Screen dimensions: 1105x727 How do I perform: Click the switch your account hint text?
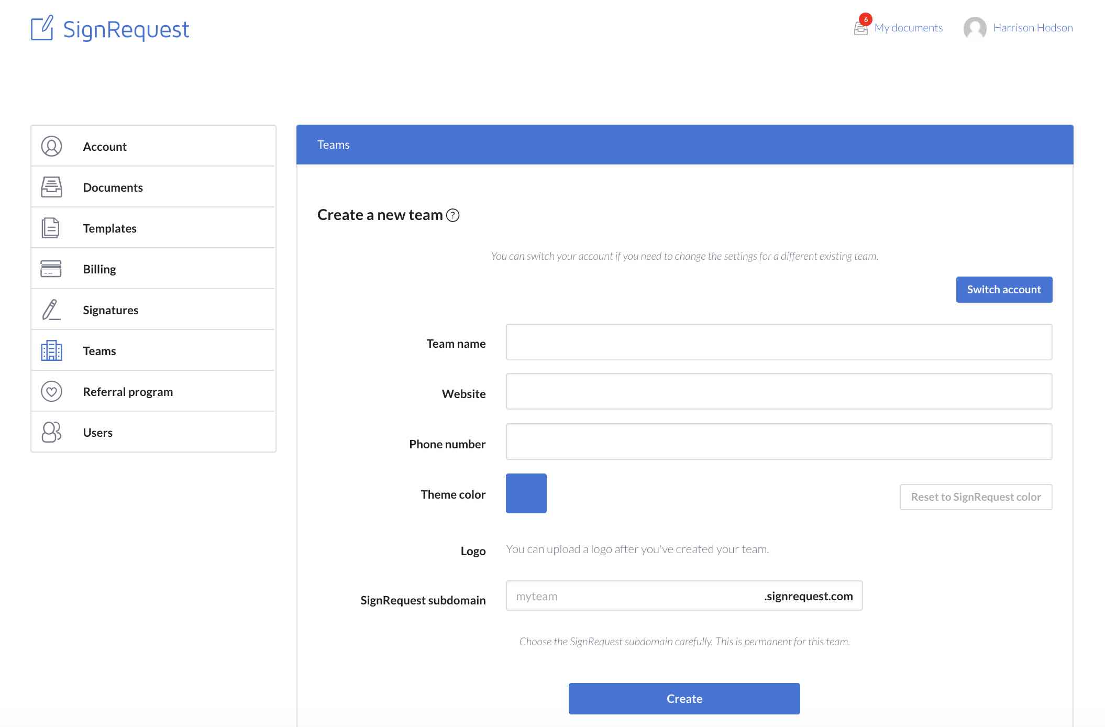(x=684, y=256)
